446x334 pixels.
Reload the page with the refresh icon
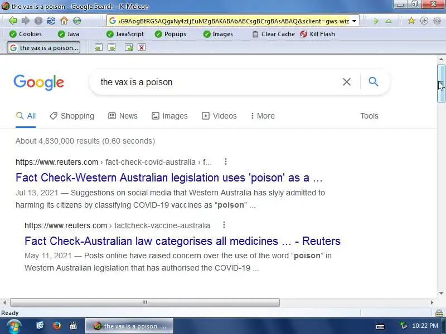(51, 21)
